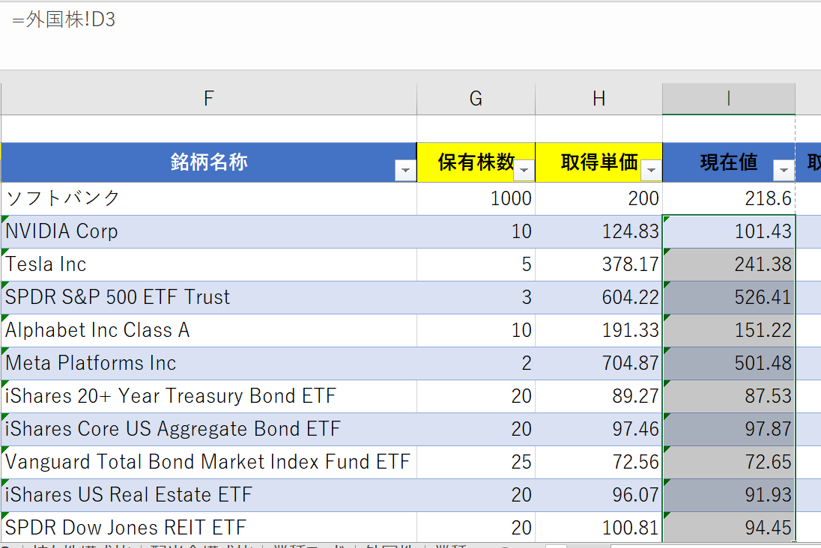The height and width of the screenshot is (548, 821).
Task: Select the Meta Platforms Inc cell
Action: tap(209, 363)
